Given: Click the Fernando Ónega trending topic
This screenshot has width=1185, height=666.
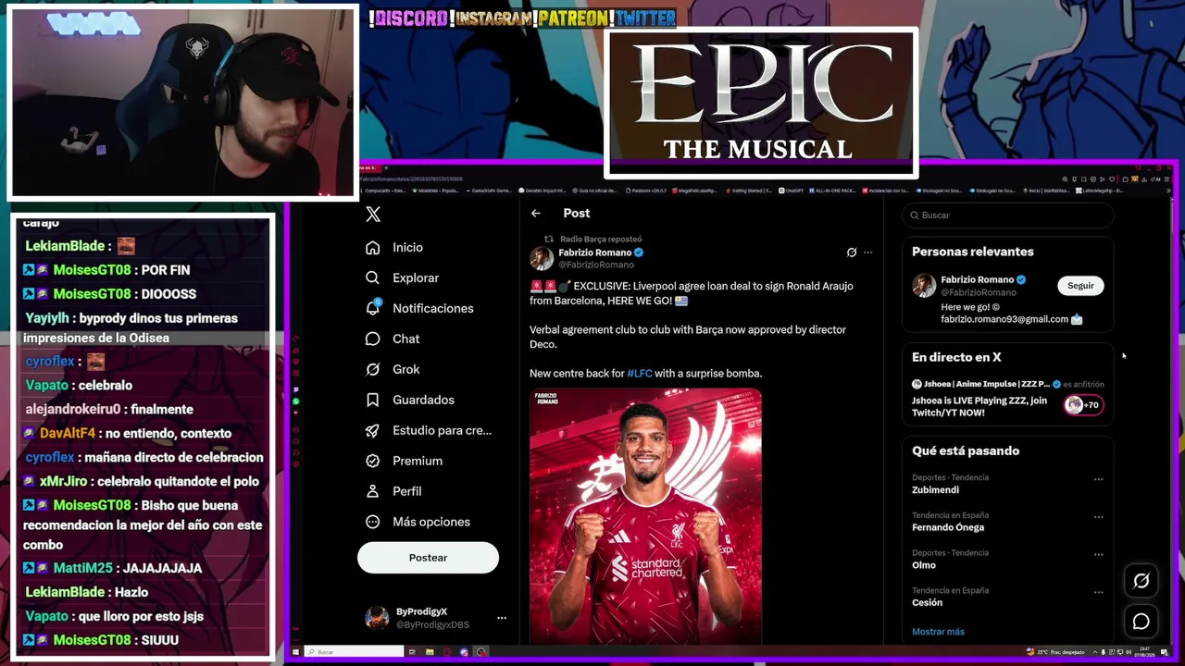Looking at the screenshot, I should point(947,528).
